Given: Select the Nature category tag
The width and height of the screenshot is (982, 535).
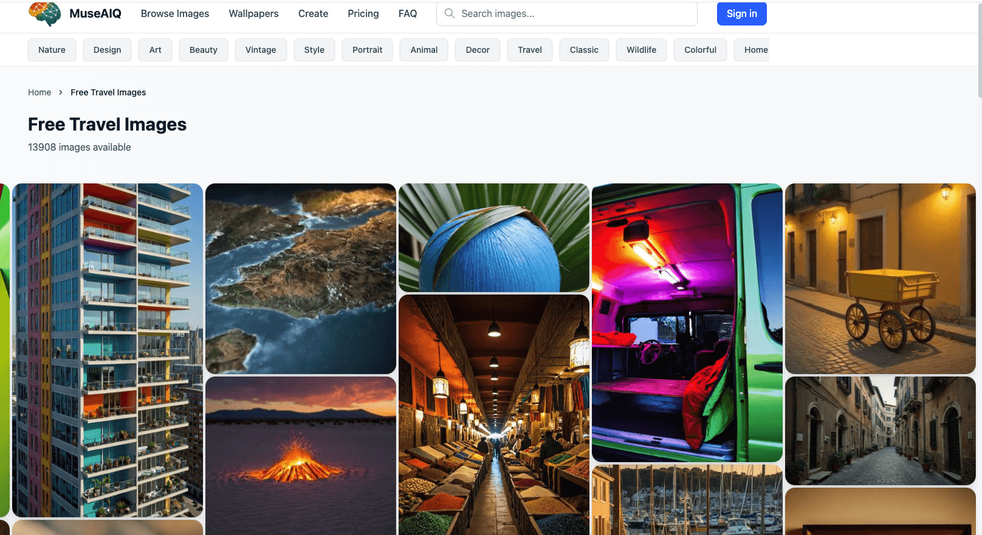Looking at the screenshot, I should point(52,50).
